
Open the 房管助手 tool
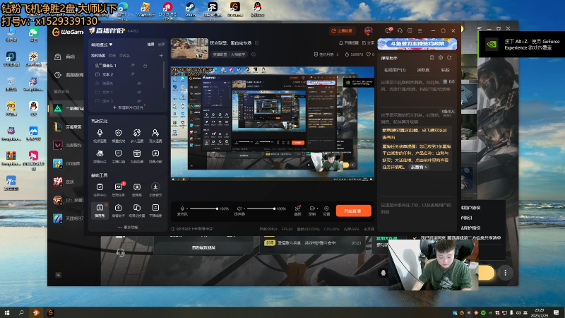pos(118,208)
